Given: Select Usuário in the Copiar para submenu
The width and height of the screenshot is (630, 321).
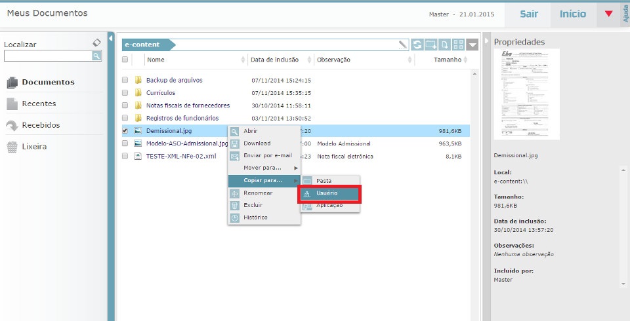Looking at the screenshot, I should point(327,193).
